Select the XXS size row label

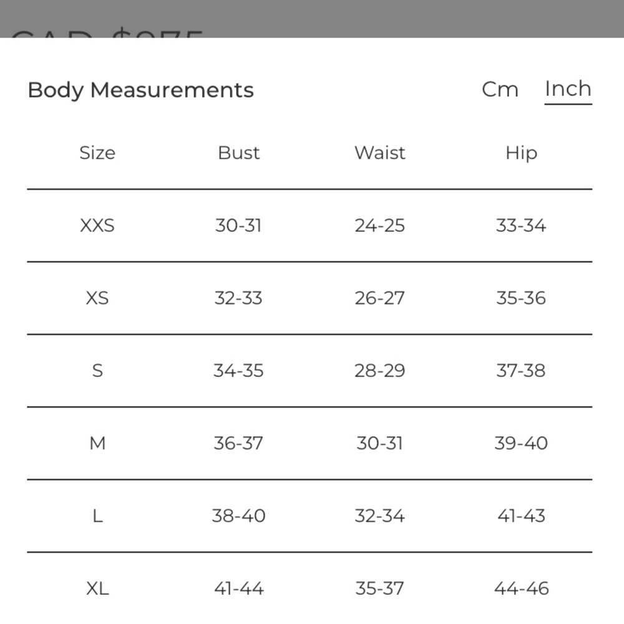(97, 226)
